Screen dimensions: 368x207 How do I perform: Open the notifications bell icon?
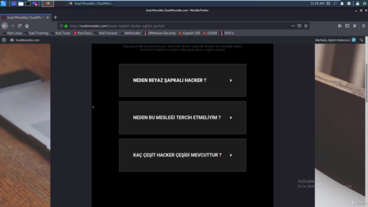tap(342, 3)
